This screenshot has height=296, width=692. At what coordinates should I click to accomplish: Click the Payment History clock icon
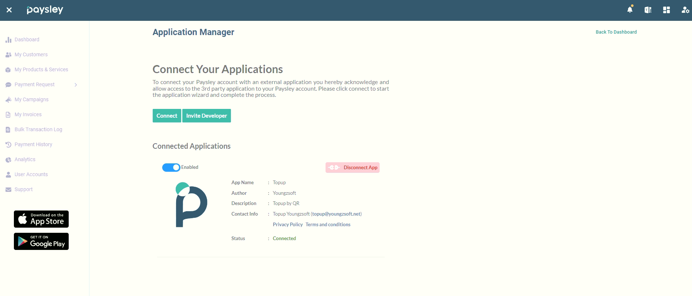(8, 145)
